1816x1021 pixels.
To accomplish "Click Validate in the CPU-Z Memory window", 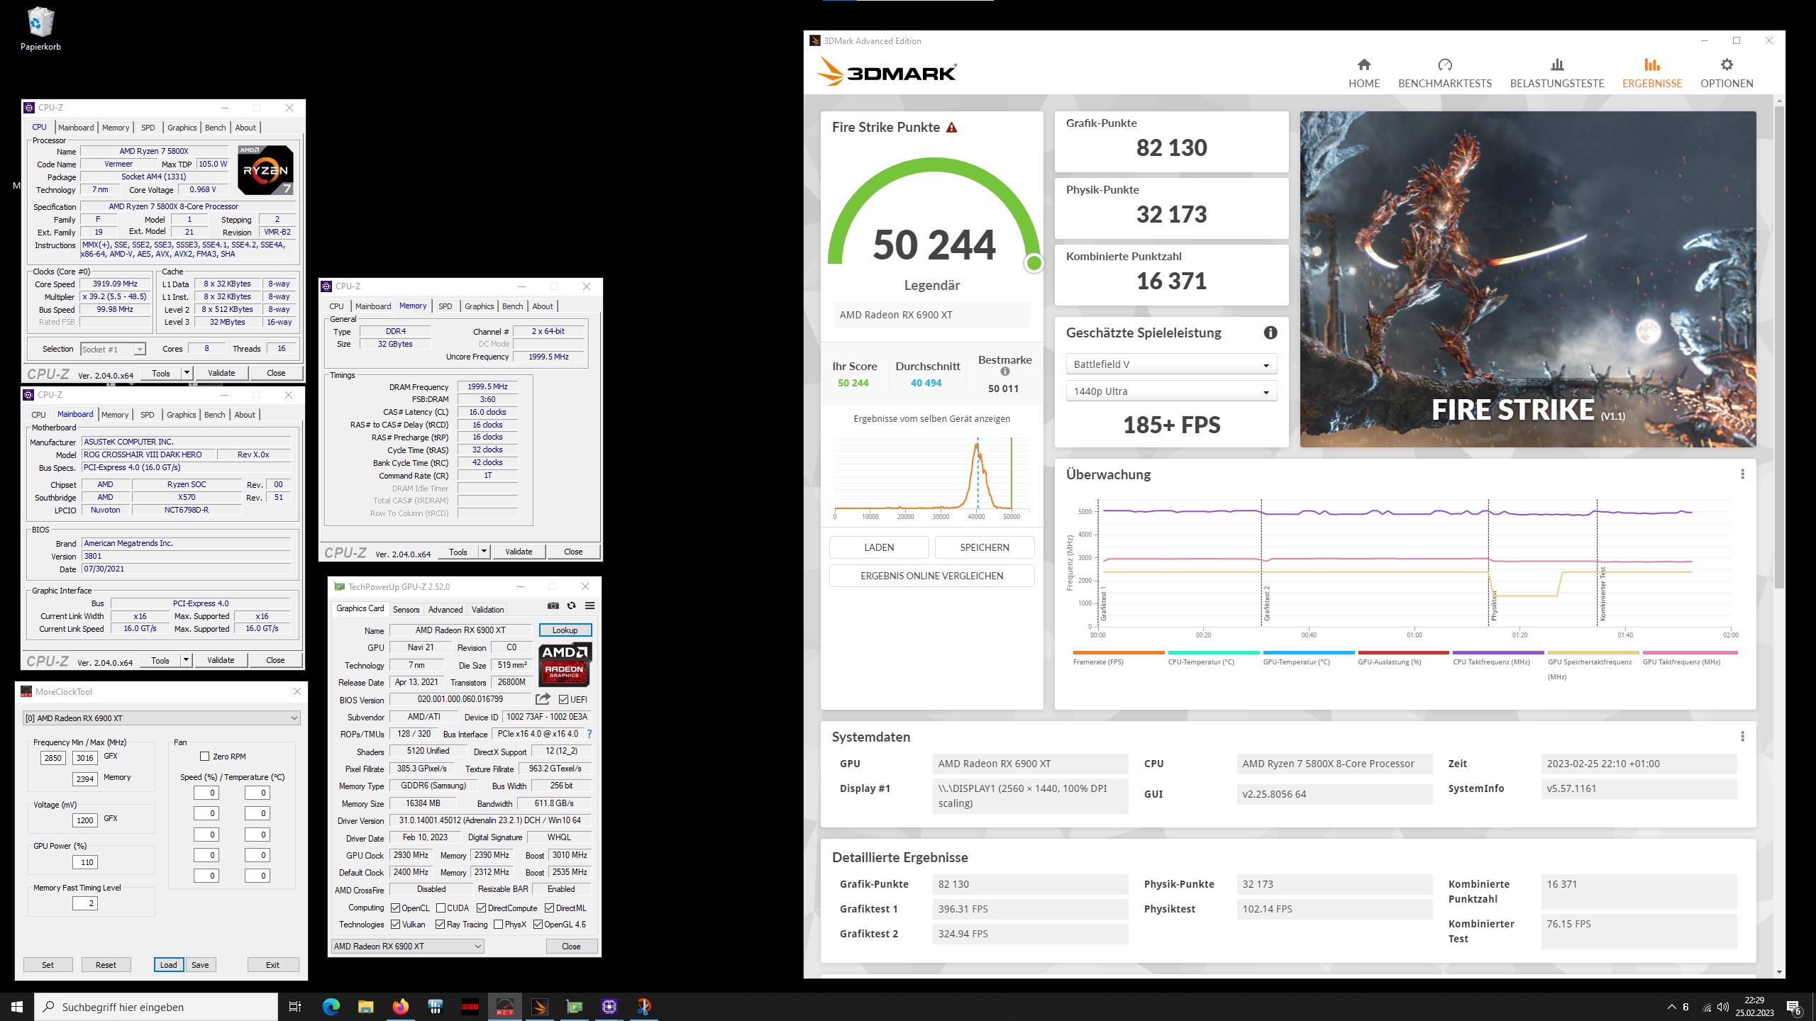I will (x=519, y=552).
